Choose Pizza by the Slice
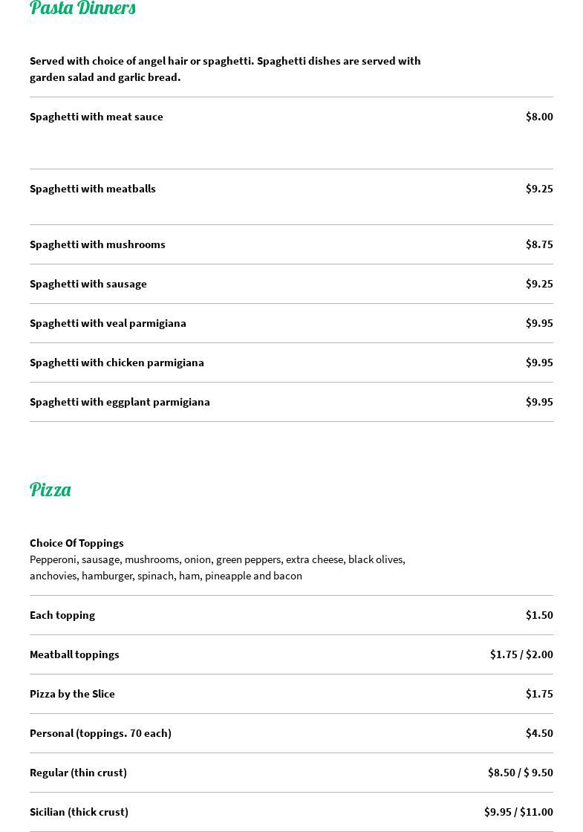The image size is (583, 832). click(72, 694)
